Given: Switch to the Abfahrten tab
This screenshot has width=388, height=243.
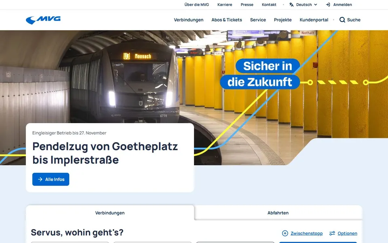Looking at the screenshot, I should [x=278, y=213].
